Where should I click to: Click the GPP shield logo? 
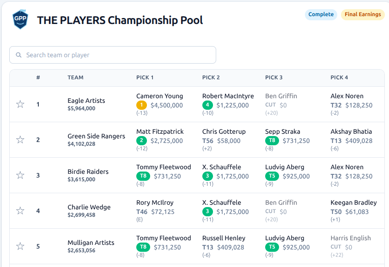[19, 19]
